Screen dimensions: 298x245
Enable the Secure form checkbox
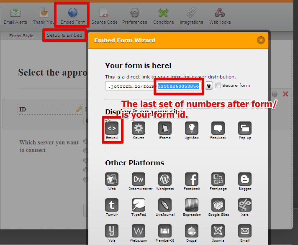pos(218,86)
